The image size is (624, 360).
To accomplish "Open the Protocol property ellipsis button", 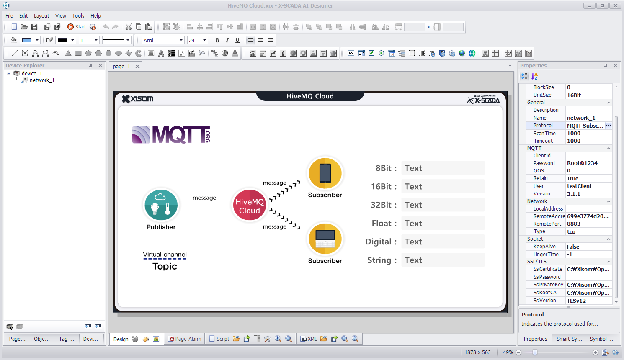I will [x=609, y=126].
